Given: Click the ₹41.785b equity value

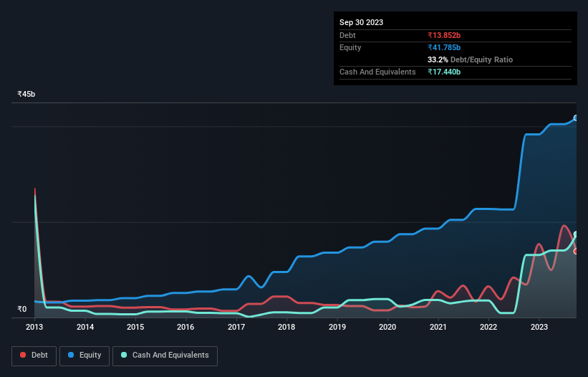Looking at the screenshot, I should (x=444, y=47).
